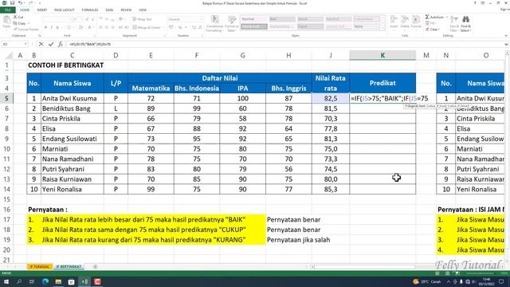Click inside the formula bar text

tap(90, 44)
